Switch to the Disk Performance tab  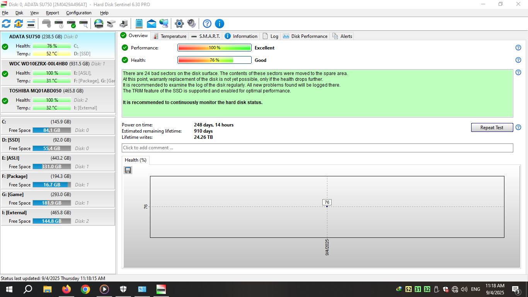click(305, 36)
